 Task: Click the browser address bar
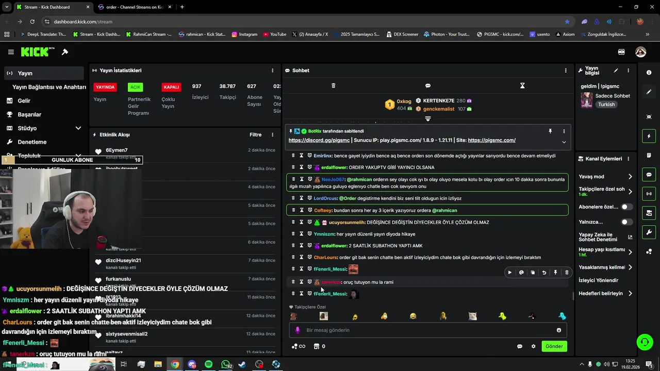click(x=304, y=22)
